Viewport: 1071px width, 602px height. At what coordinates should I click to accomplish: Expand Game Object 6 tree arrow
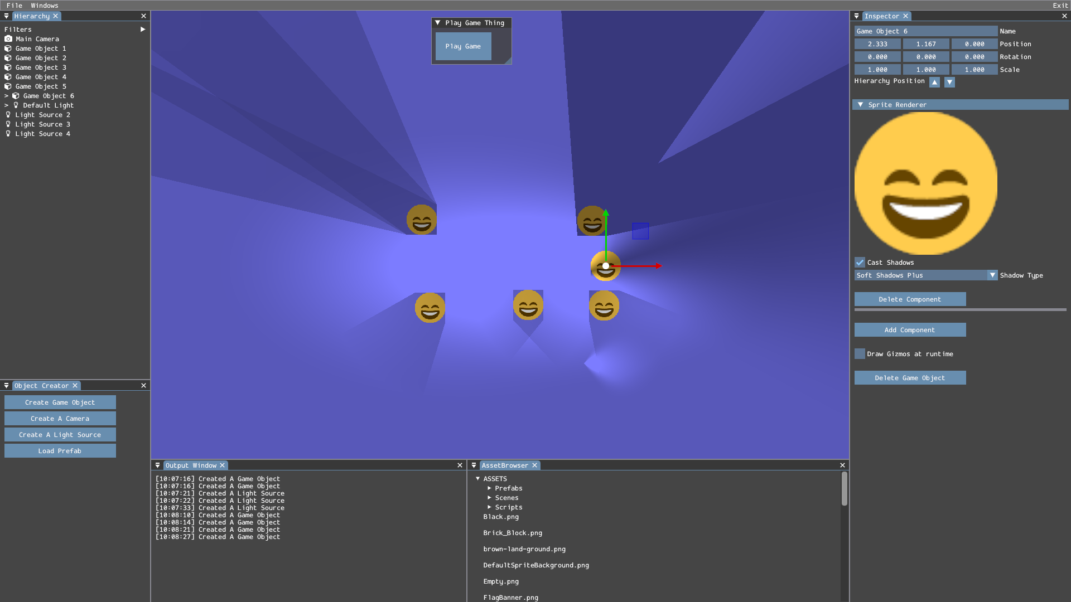click(x=6, y=96)
